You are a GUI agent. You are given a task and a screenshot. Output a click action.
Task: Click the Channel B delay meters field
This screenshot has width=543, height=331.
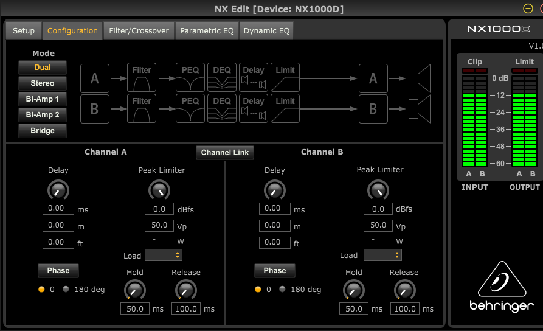275,225
